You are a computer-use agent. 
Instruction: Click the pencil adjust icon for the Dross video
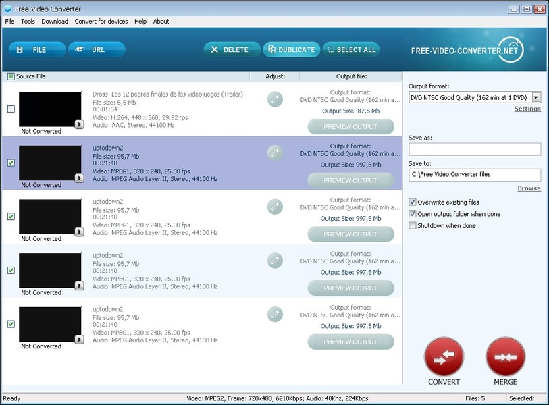click(x=275, y=99)
